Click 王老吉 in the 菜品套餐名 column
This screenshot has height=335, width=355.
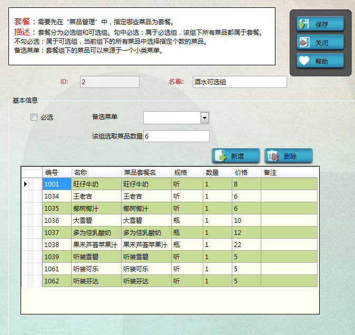coord(146,196)
